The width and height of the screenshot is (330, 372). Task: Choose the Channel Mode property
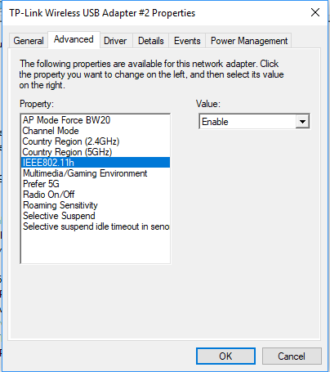coord(96,131)
